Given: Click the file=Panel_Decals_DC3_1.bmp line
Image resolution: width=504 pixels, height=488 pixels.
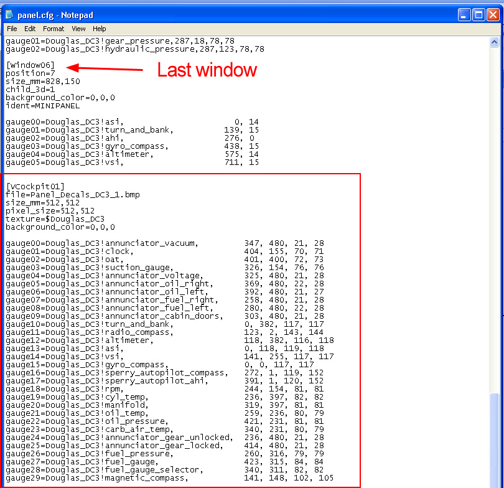Looking at the screenshot, I should click(73, 194).
